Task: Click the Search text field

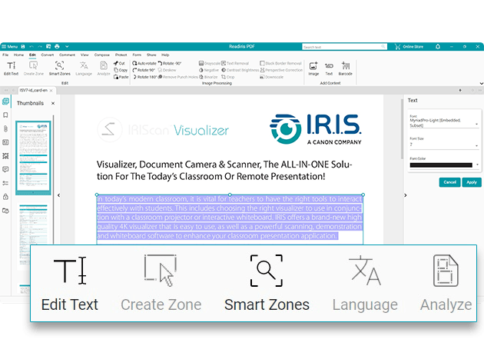Action: 344,47
